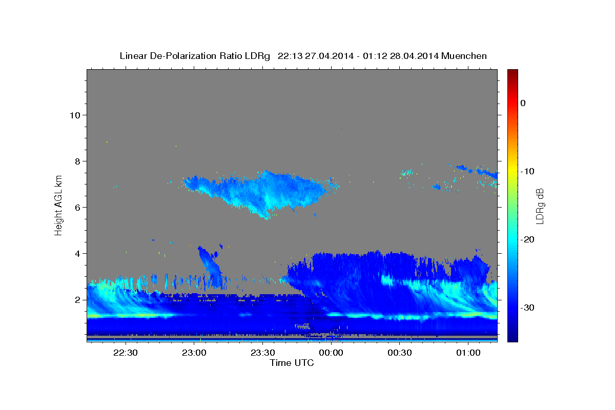Click the '23:30' time tick label

262,353
